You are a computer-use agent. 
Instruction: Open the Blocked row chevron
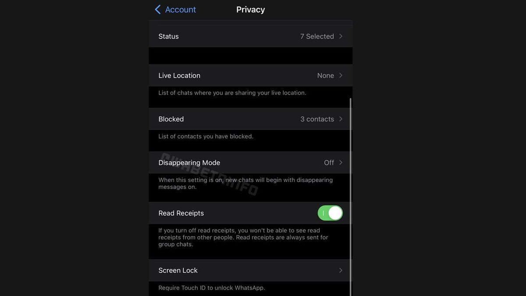[x=341, y=119]
